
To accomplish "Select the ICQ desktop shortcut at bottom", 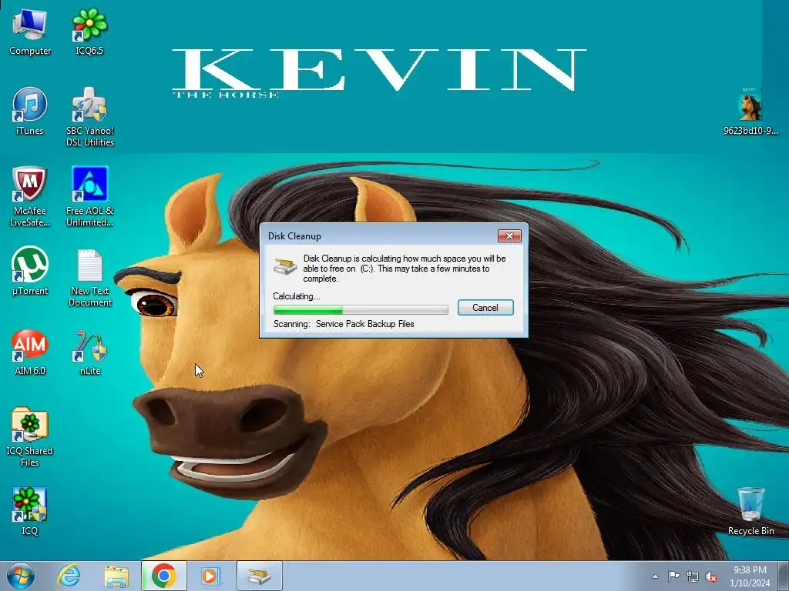I will [30, 511].
